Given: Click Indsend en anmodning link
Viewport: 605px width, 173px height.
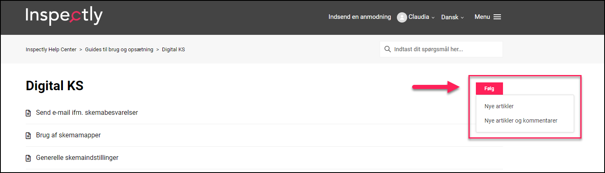Looking at the screenshot, I should tap(360, 17).
